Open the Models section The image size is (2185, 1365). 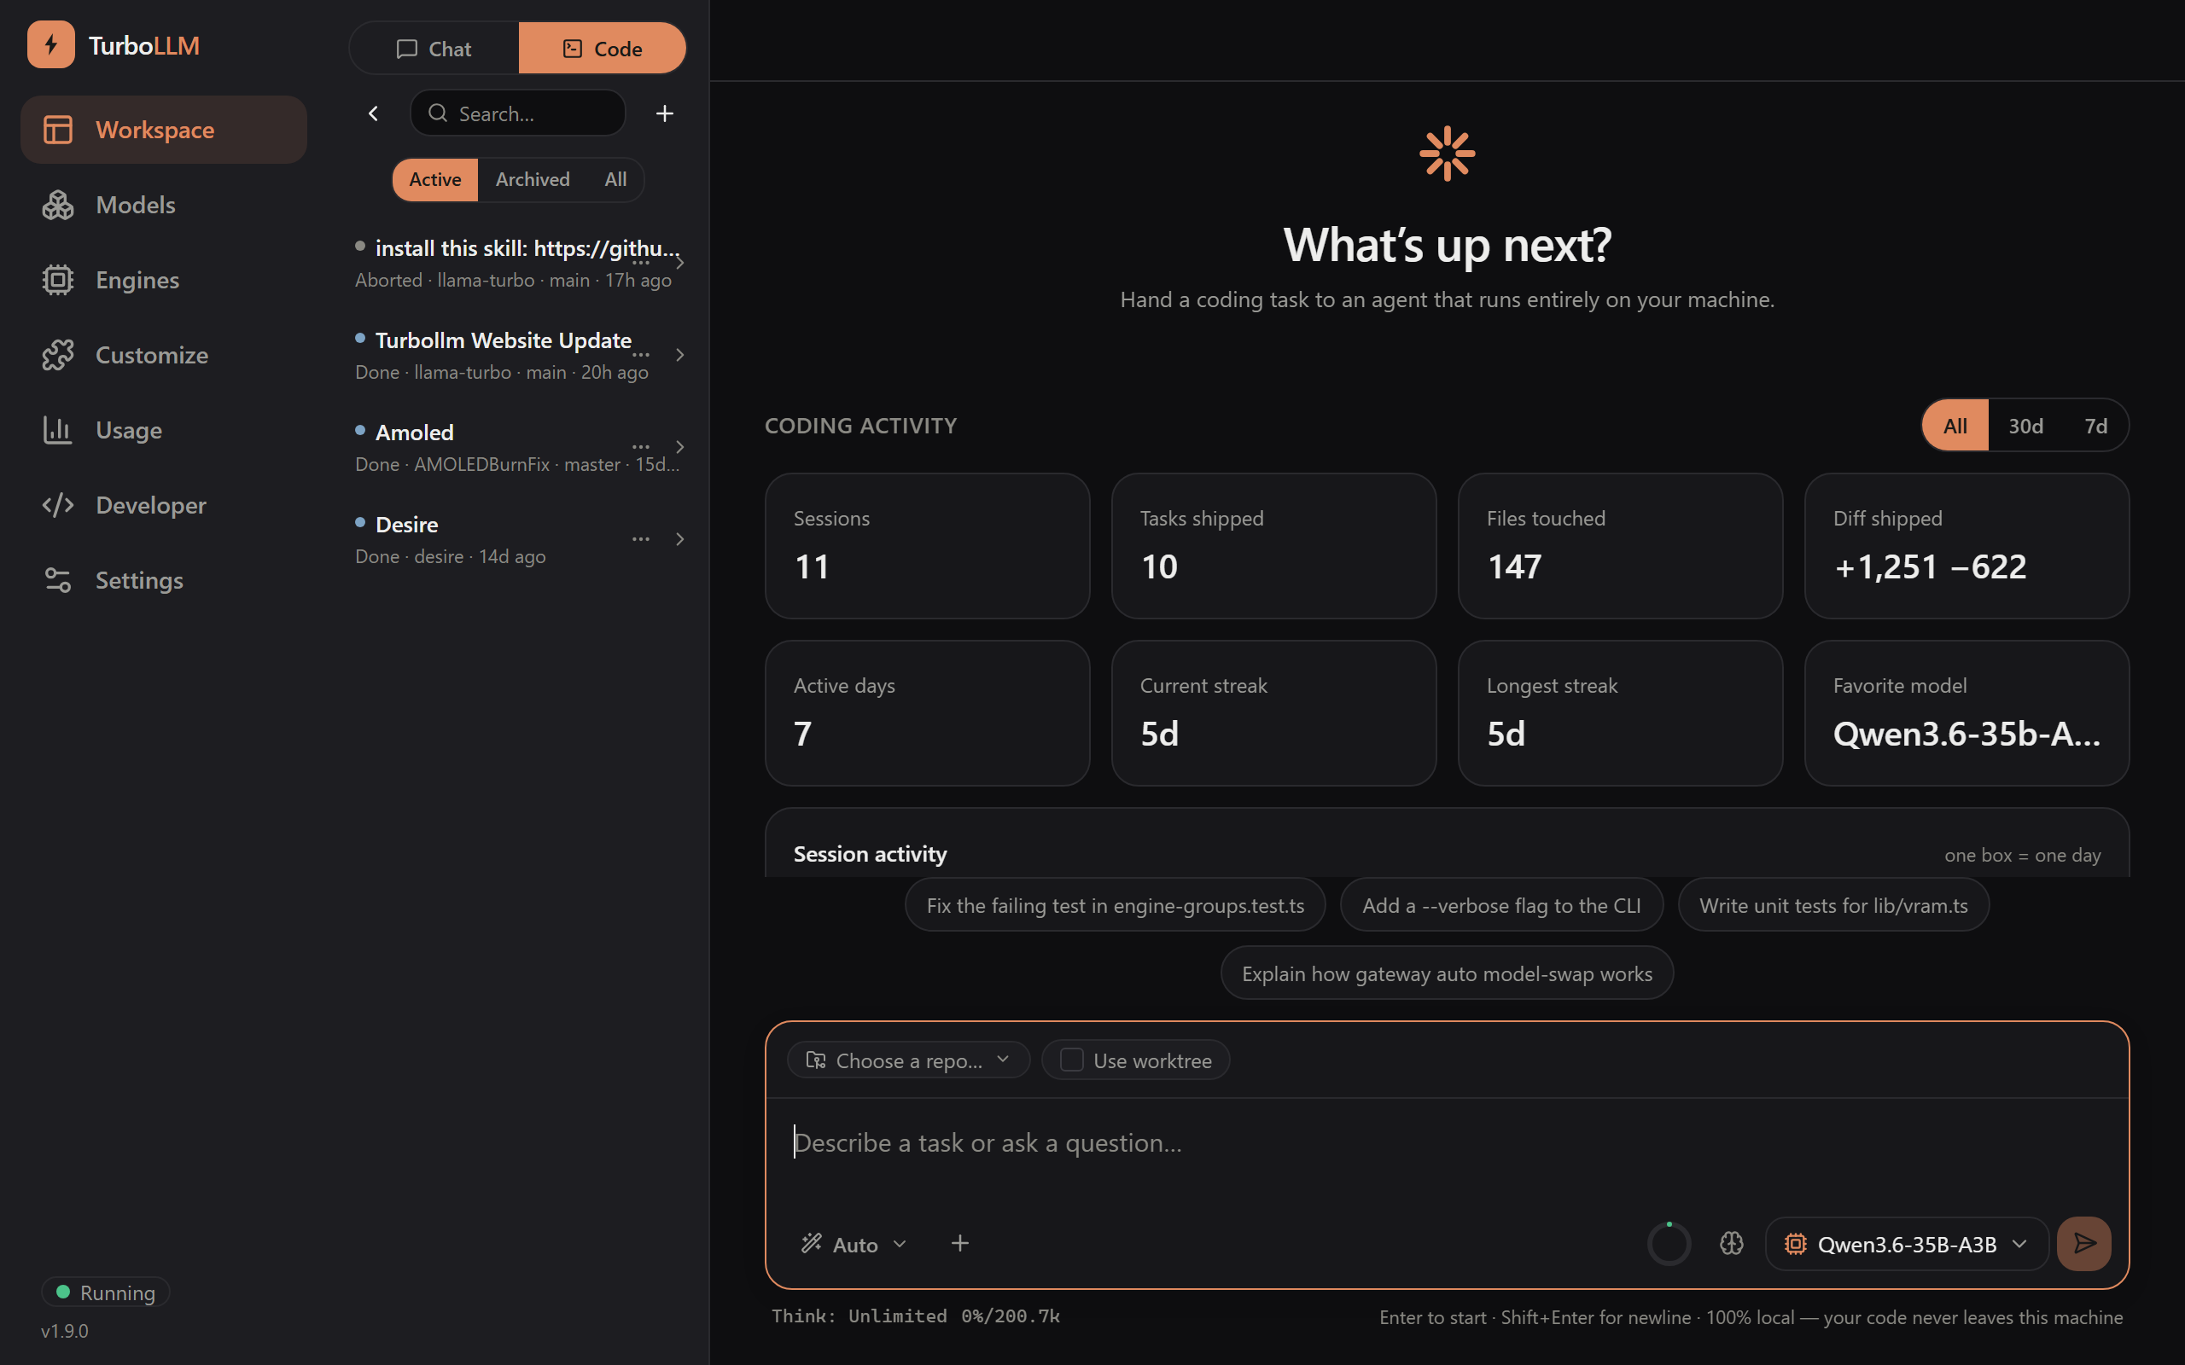163,205
